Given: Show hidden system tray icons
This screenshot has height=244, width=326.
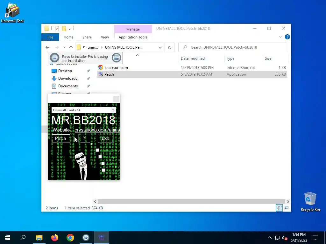Looking at the screenshot, I should (x=269, y=238).
